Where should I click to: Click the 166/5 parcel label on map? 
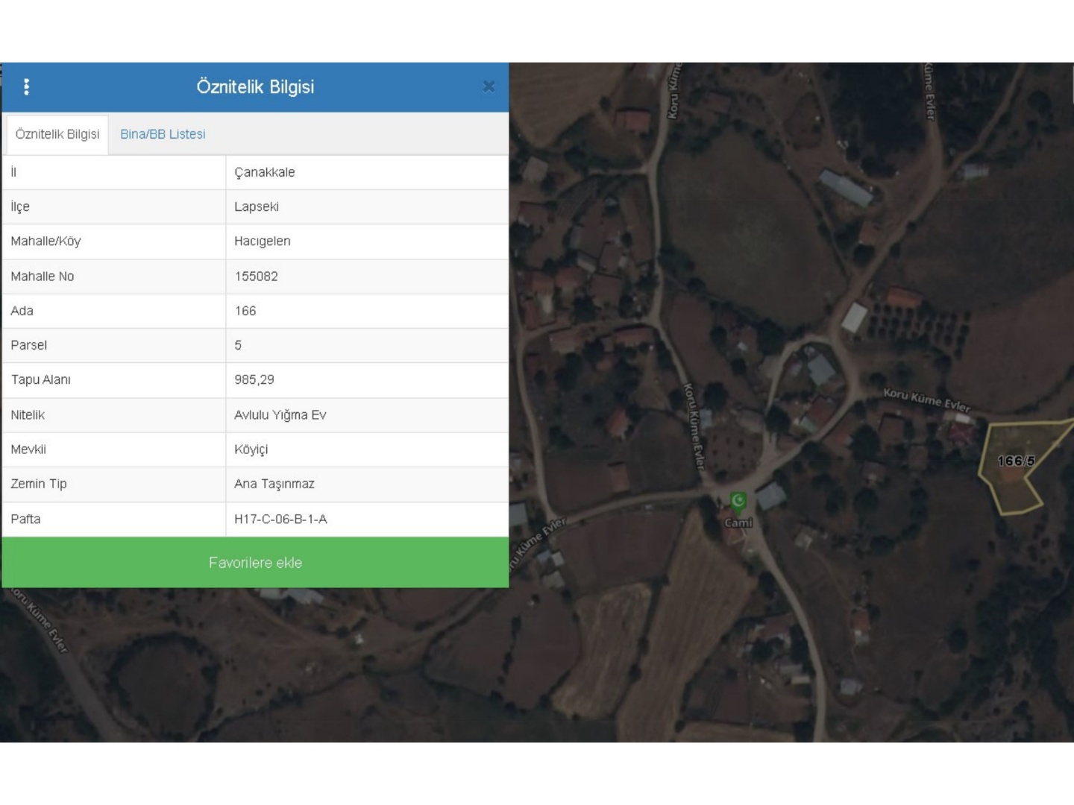[x=1017, y=461]
